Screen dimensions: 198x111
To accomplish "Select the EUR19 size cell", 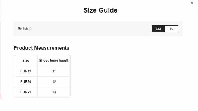I will pos(26,71).
